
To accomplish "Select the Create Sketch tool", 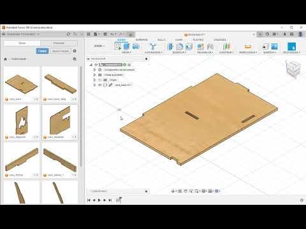I will (x=117, y=46).
